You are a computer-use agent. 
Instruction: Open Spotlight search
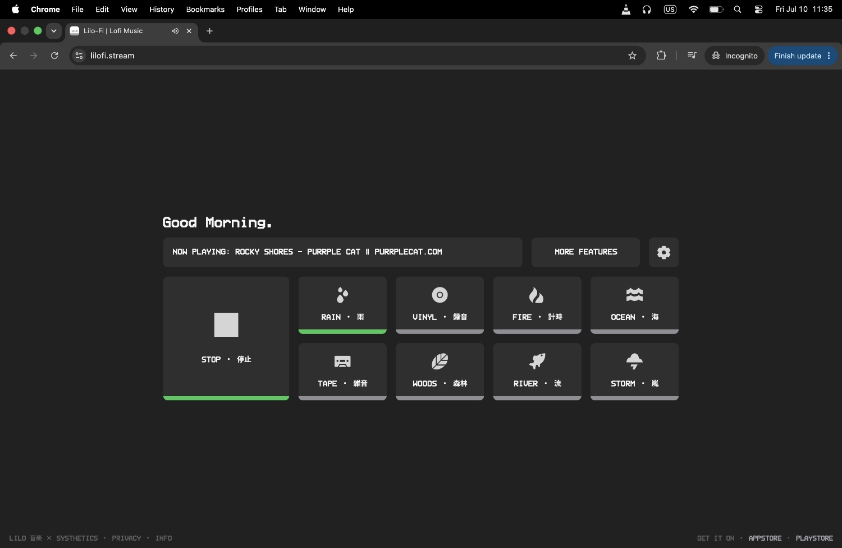738,9
